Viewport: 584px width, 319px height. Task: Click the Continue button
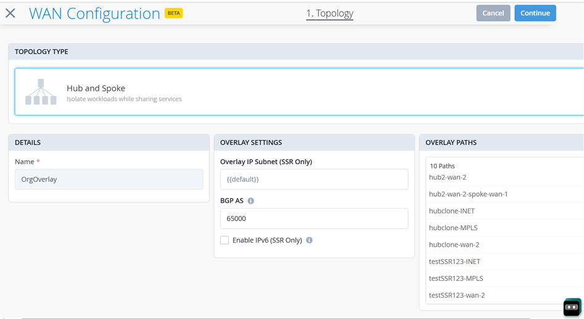535,13
